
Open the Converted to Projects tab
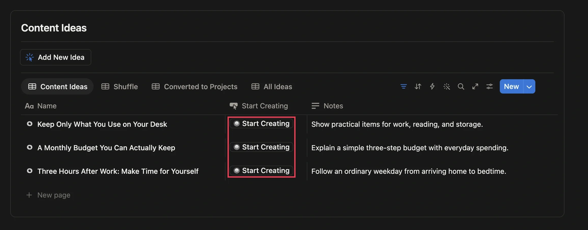[195, 87]
